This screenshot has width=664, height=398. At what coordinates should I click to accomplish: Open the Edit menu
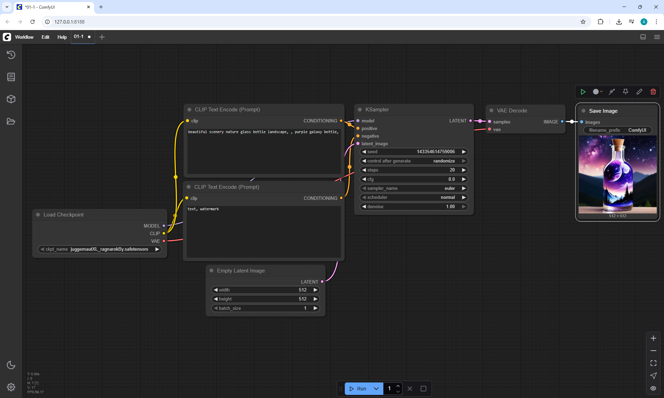(45, 37)
